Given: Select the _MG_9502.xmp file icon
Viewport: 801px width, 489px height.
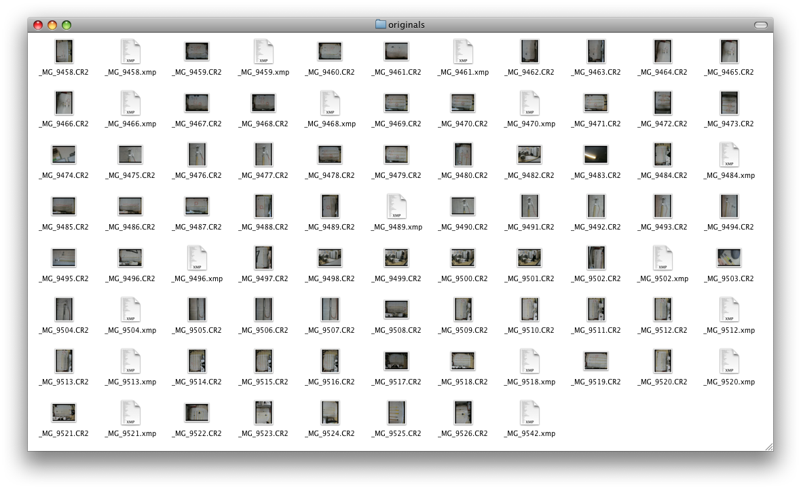Looking at the screenshot, I should pos(663,258).
